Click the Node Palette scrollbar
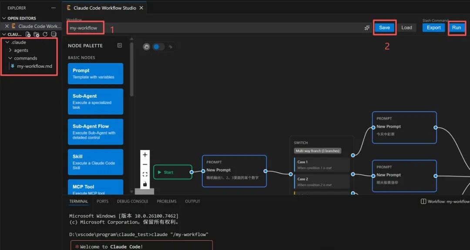The width and height of the screenshot is (470, 250). coord(131,69)
